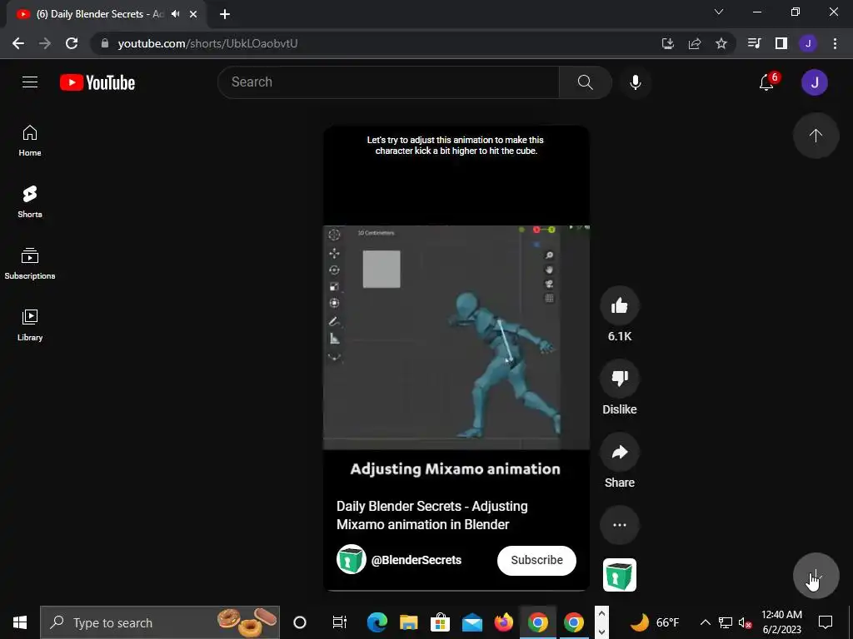Screen dimensions: 853x639
Task: Click the Daily Blender Secrets video title
Action: click(x=432, y=515)
